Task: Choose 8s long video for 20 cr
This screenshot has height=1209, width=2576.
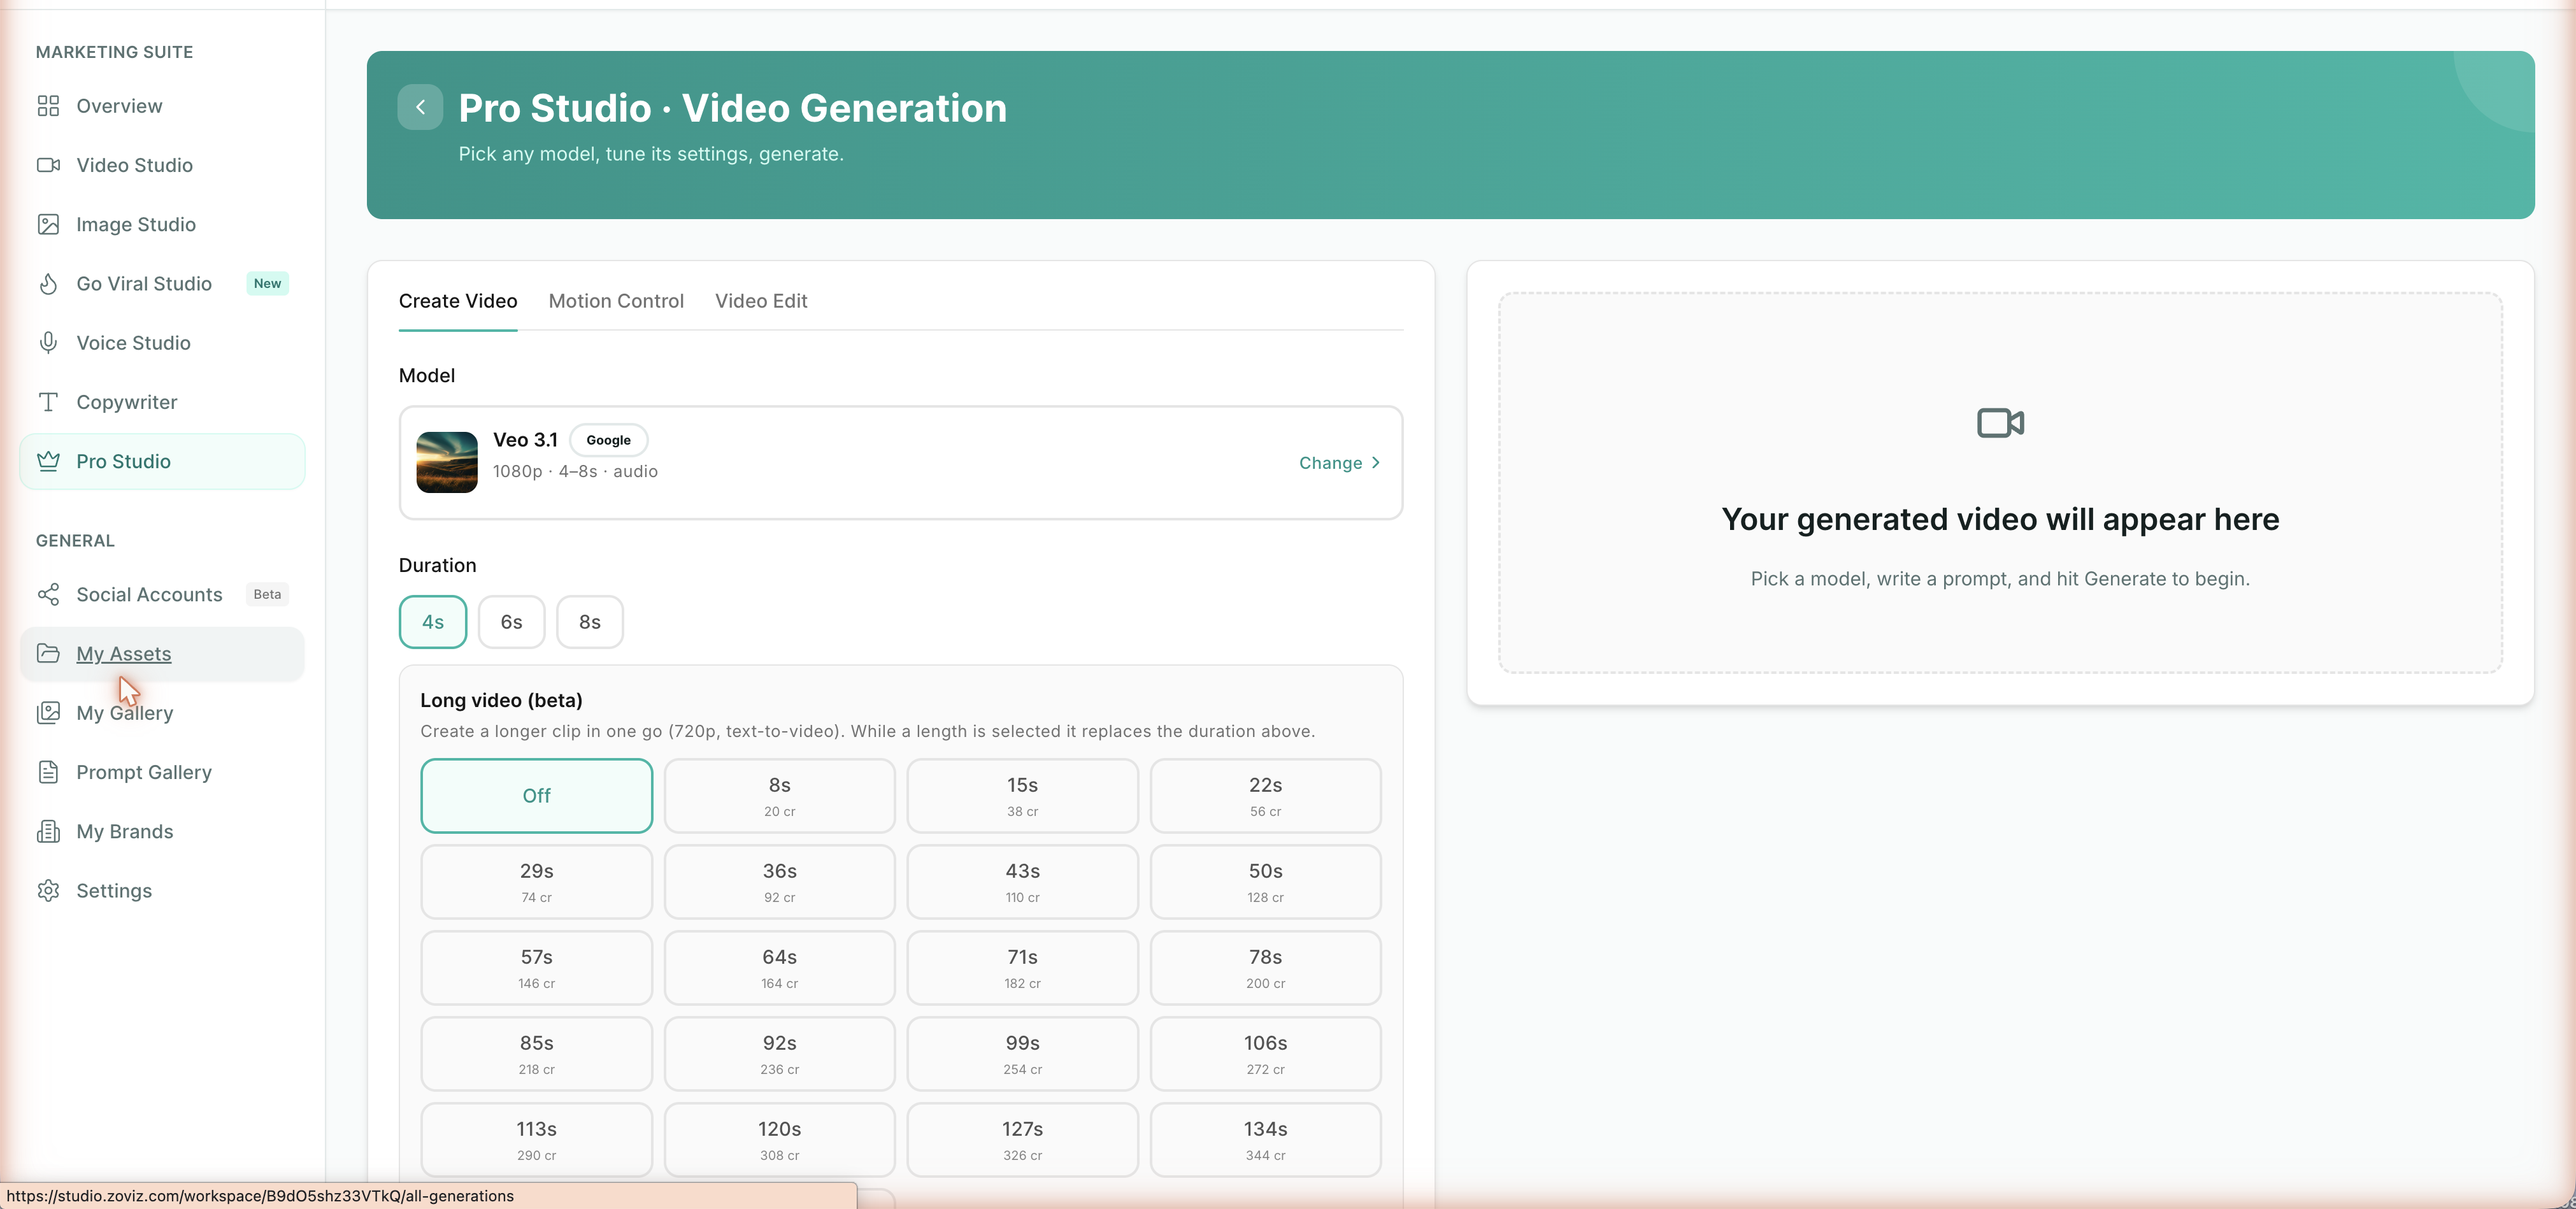Action: [779, 796]
